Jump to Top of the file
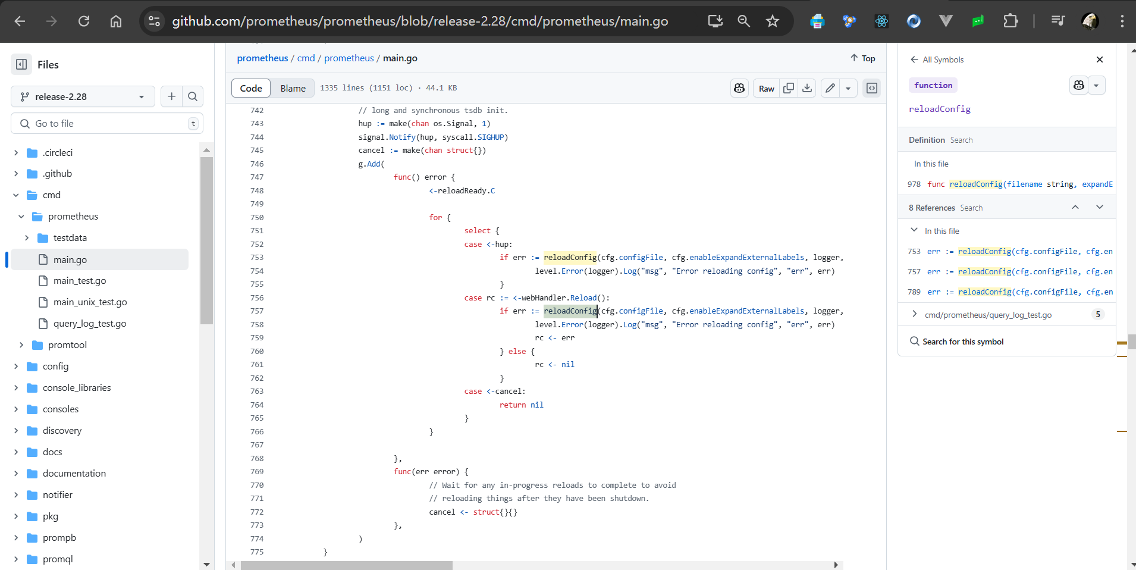This screenshot has width=1136, height=570. (x=863, y=58)
